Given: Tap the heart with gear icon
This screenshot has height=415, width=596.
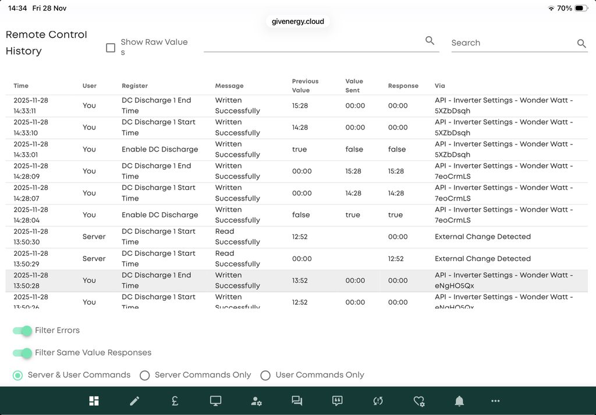Looking at the screenshot, I should click(418, 401).
